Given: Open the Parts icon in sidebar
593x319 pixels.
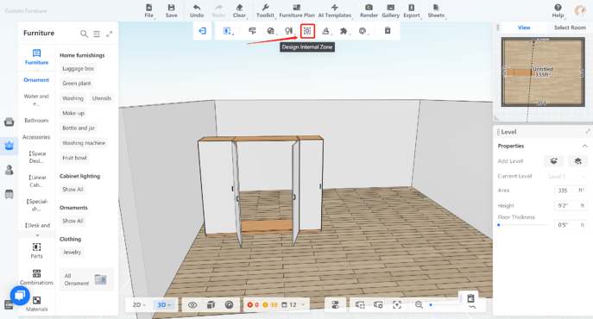Looking at the screenshot, I should (36, 251).
